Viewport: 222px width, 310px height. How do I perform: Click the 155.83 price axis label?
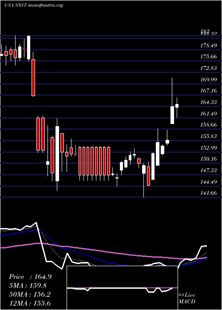(x=208, y=136)
